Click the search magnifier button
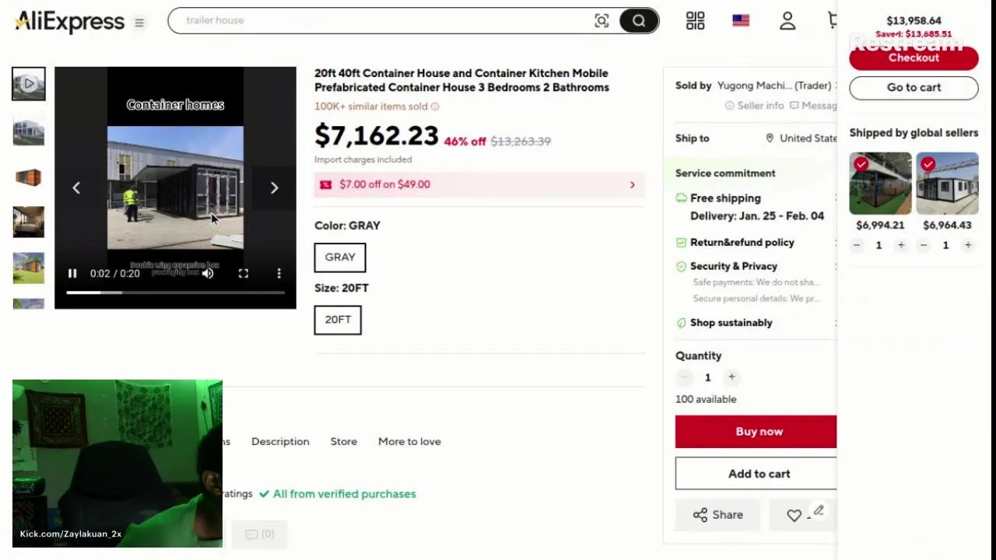 pyautogui.click(x=639, y=21)
